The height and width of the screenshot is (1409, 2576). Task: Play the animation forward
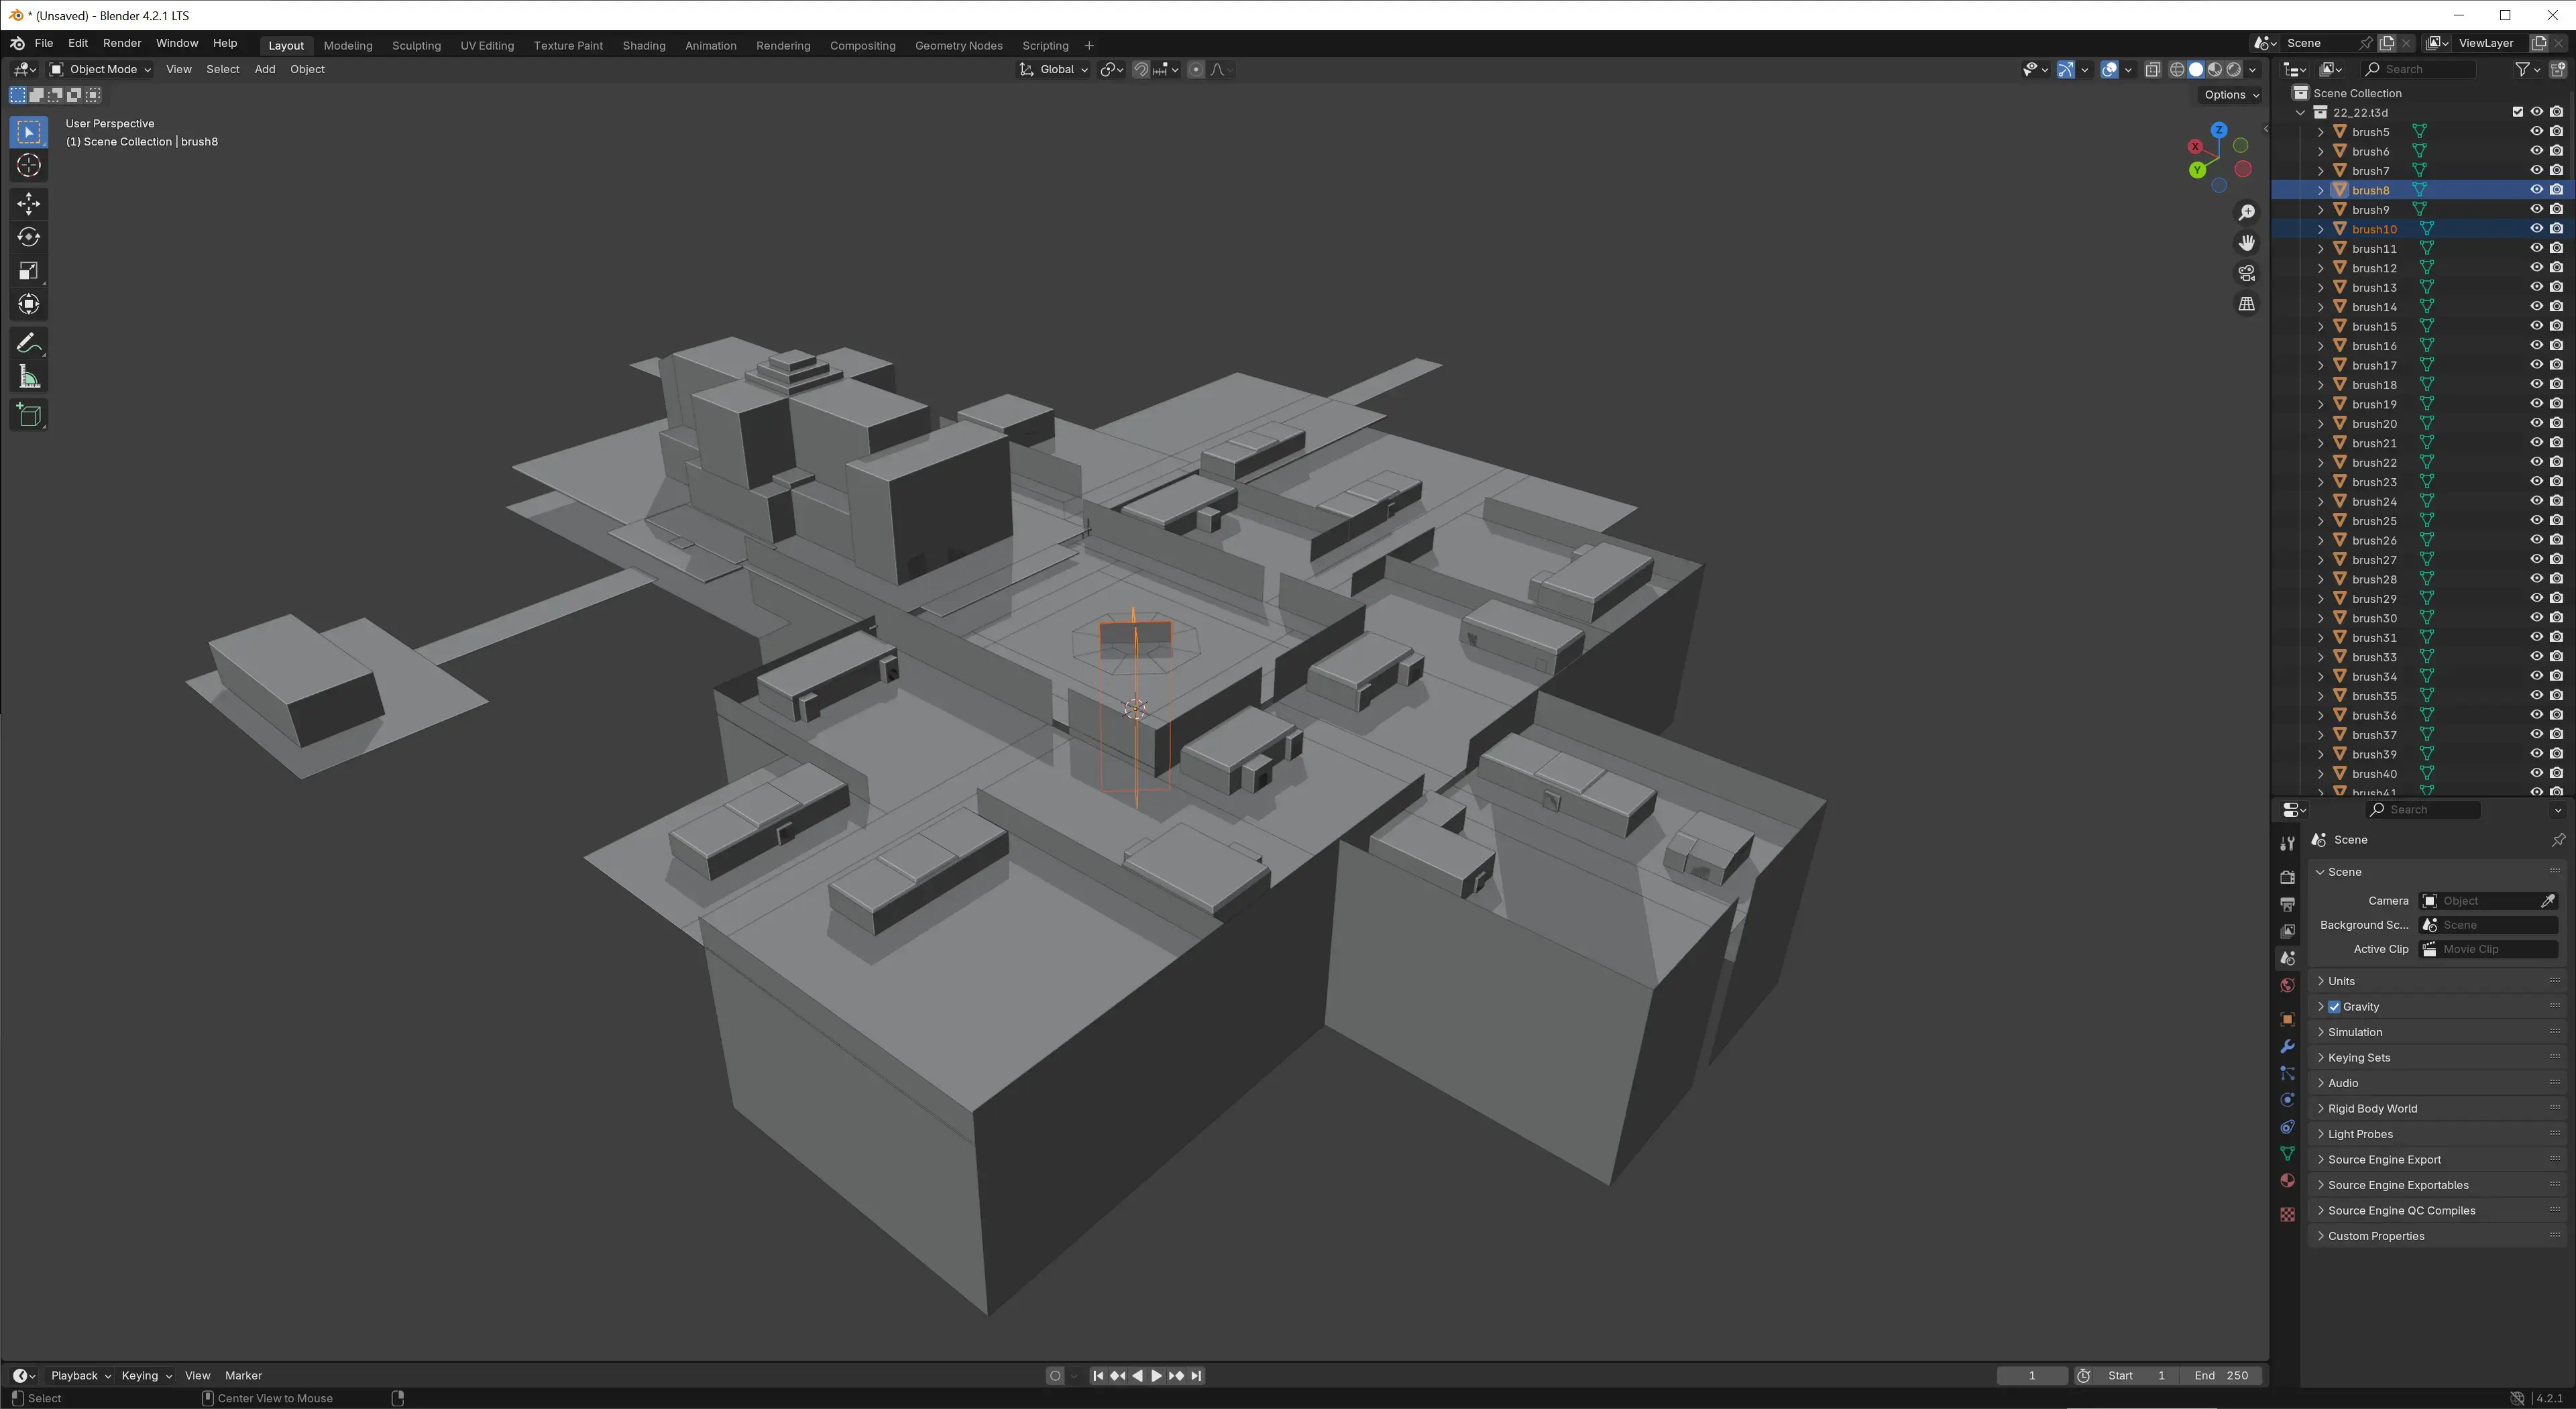[1157, 1376]
